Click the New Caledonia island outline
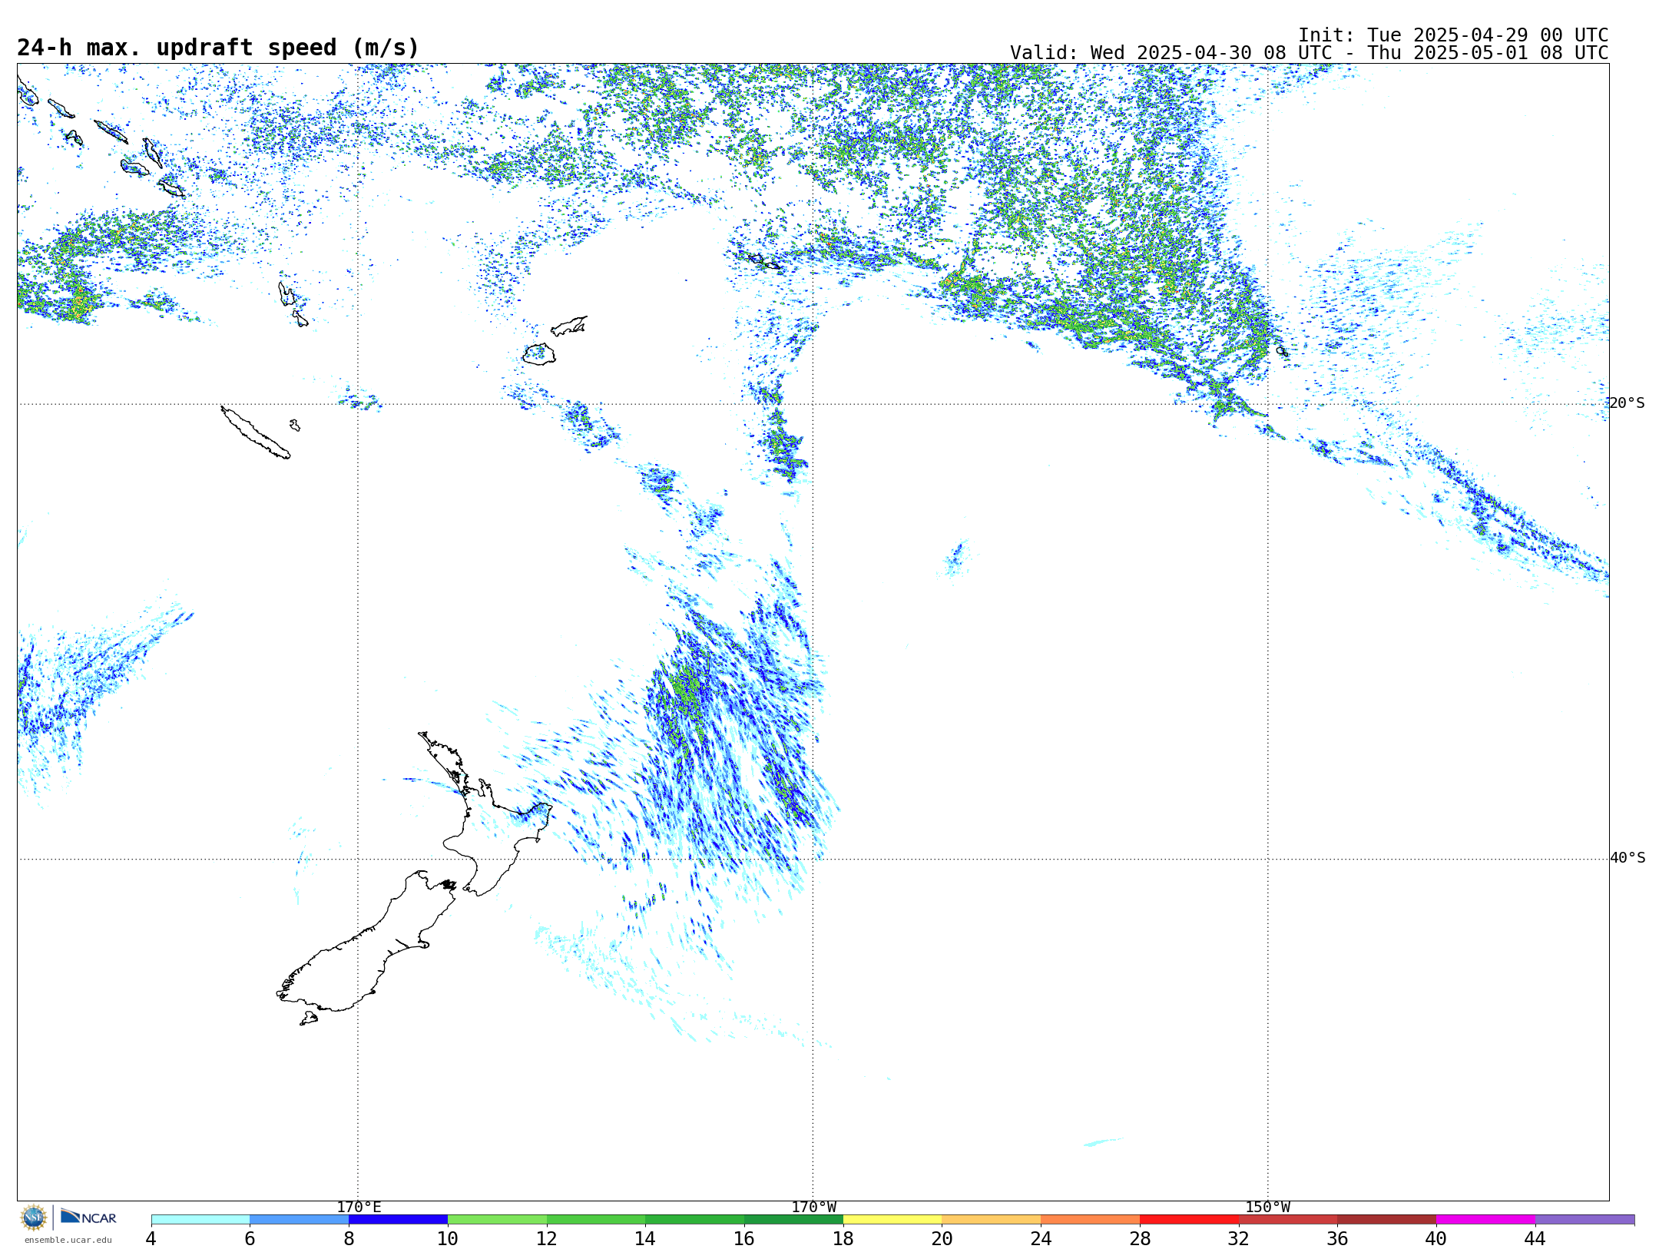Viewport: 1659px width, 1249px height. [x=256, y=432]
